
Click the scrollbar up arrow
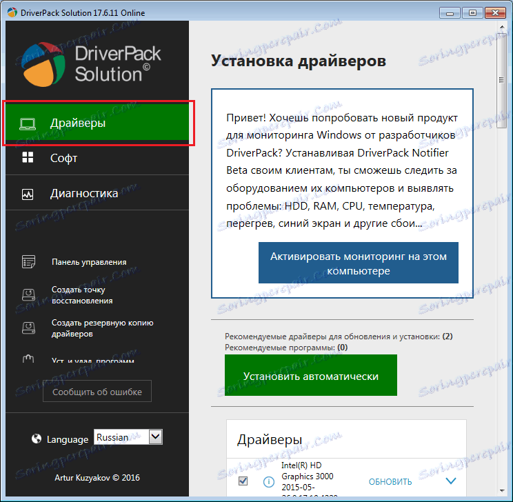click(501, 26)
